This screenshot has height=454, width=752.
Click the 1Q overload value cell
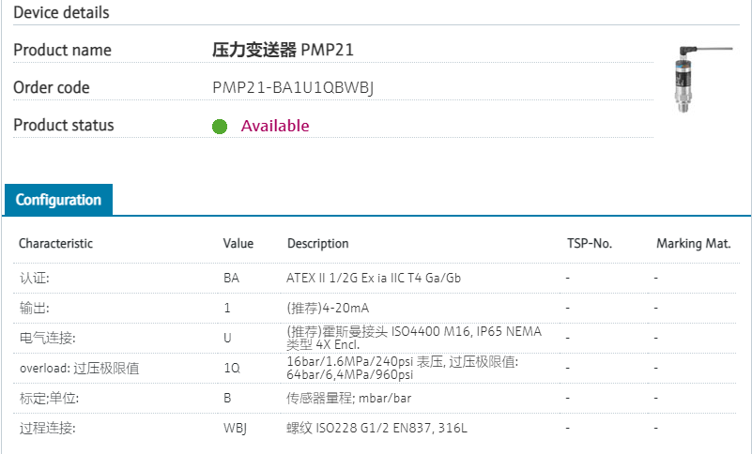coord(231,368)
